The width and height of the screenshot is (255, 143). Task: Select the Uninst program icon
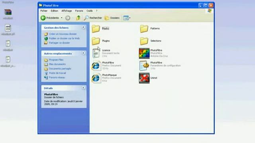[144, 78]
